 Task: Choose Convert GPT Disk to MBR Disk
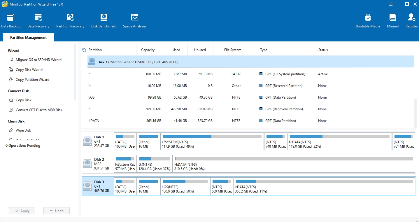(39, 110)
